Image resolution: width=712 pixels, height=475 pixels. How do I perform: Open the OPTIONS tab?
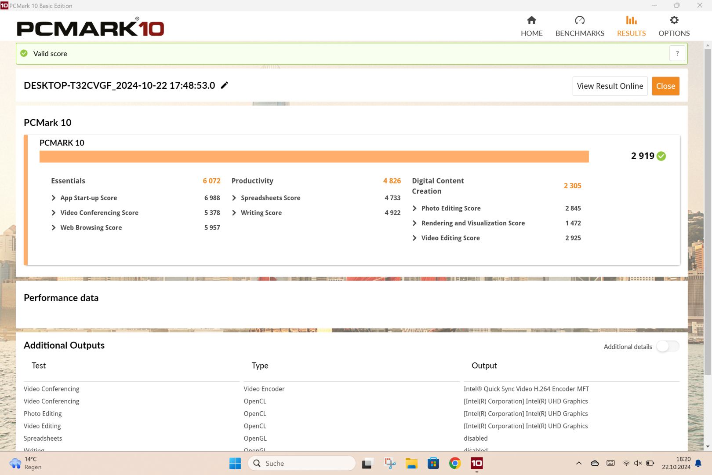click(674, 26)
